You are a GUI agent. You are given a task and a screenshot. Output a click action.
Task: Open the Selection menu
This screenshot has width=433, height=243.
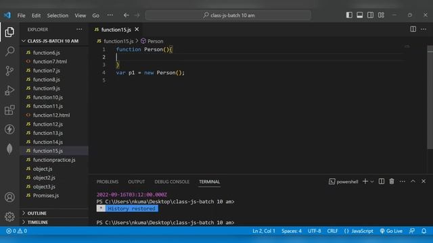click(x=58, y=16)
